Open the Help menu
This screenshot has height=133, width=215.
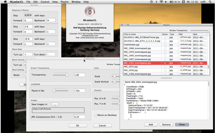pos(86,2)
